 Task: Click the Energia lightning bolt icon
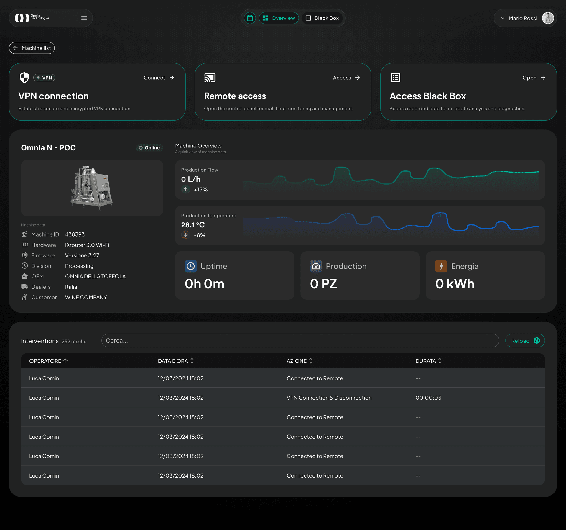tap(441, 266)
